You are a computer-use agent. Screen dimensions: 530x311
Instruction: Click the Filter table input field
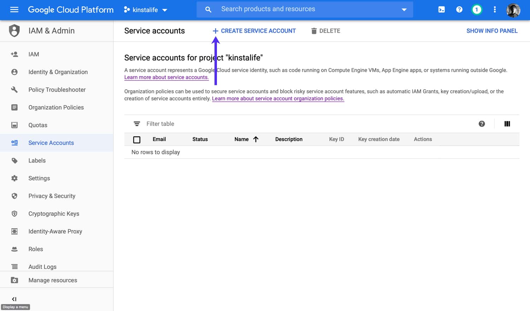(161, 124)
